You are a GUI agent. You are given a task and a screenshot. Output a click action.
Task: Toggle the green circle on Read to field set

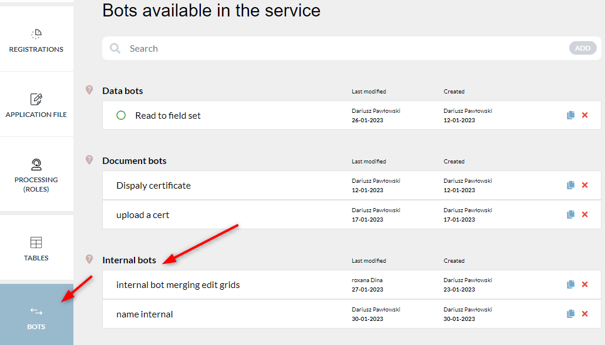point(121,115)
